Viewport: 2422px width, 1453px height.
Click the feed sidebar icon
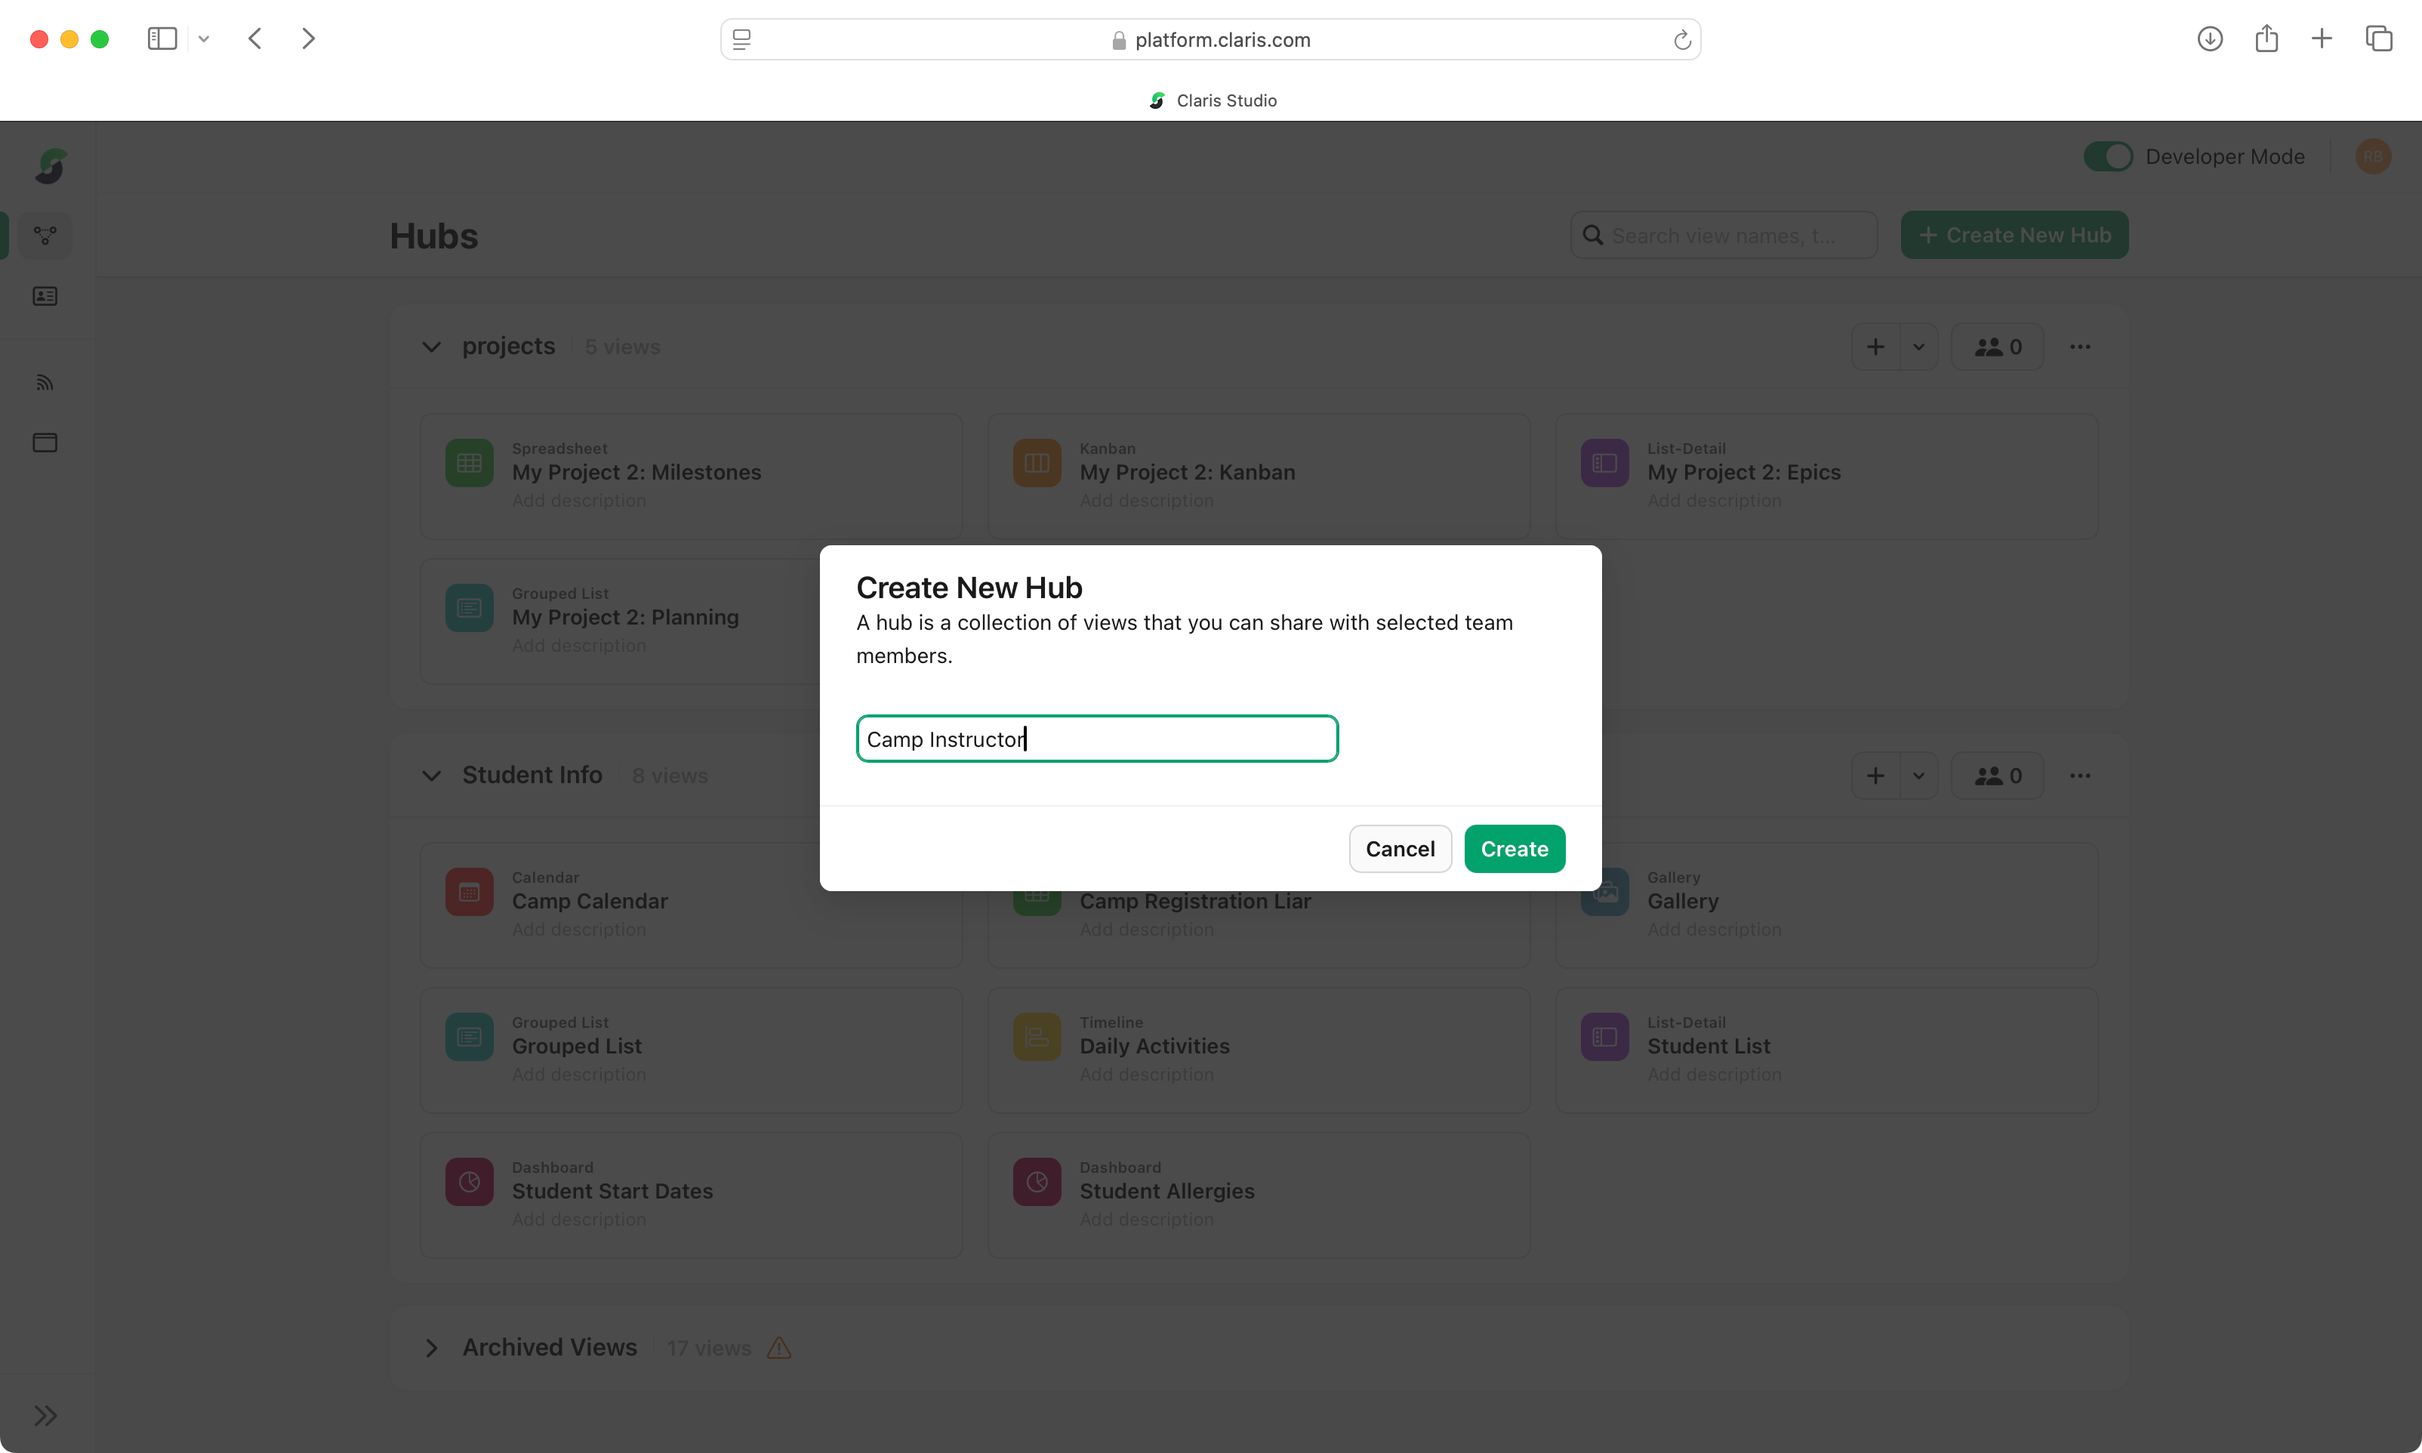click(45, 383)
